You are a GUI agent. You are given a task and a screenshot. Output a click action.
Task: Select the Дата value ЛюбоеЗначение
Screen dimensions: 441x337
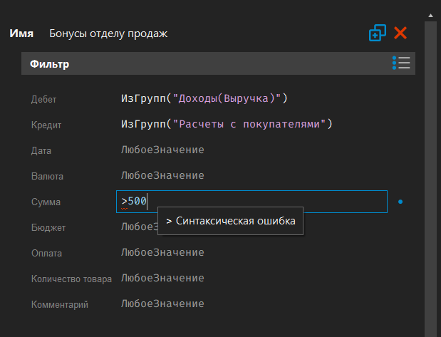click(162, 150)
